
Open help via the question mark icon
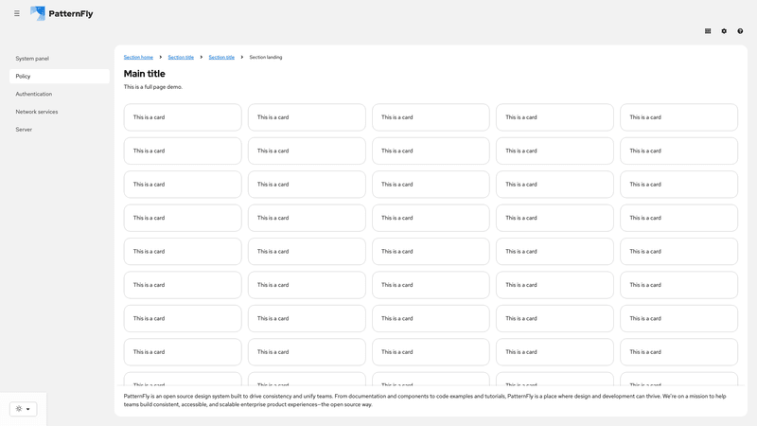point(740,31)
